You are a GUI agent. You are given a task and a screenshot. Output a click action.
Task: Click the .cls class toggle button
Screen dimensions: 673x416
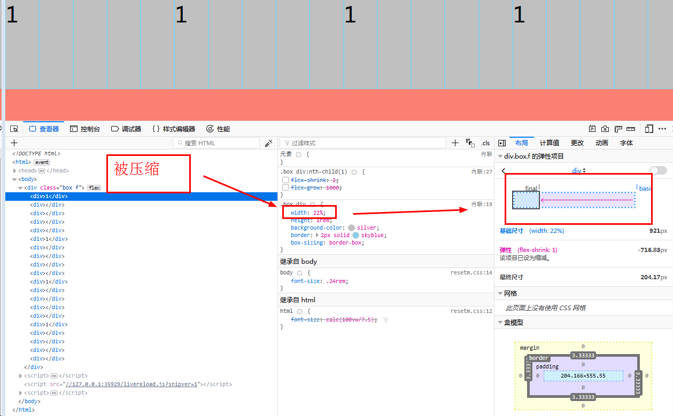click(485, 143)
